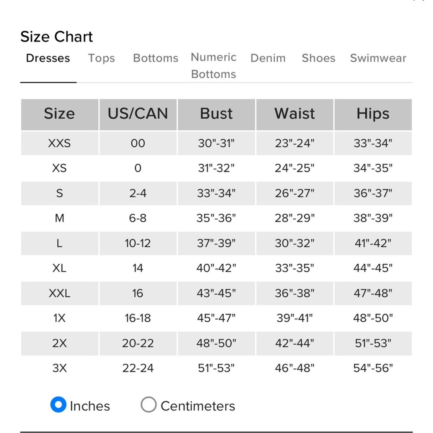
Task: Open the Shoes size tab
Action: click(x=319, y=58)
